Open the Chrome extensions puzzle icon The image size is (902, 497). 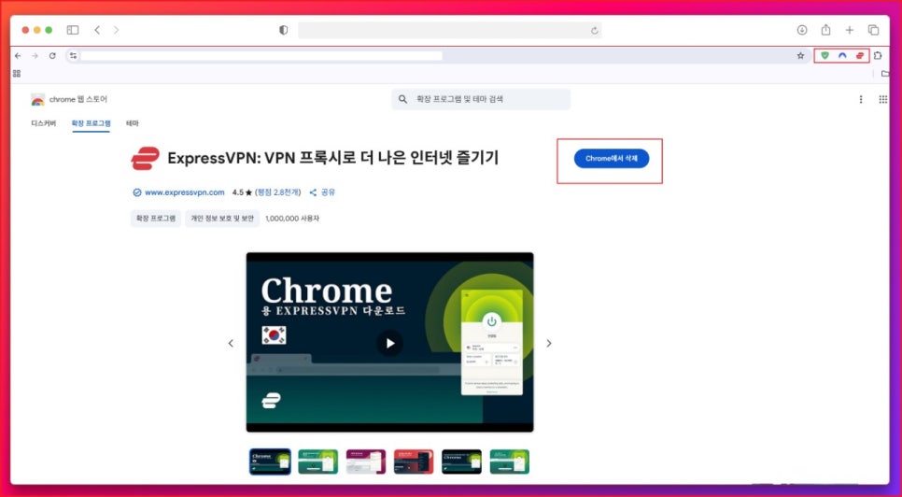tap(878, 56)
